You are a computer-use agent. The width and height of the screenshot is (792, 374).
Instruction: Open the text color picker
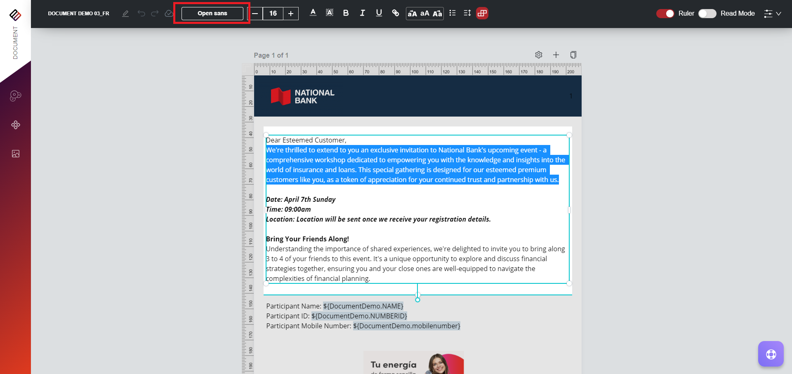click(313, 13)
